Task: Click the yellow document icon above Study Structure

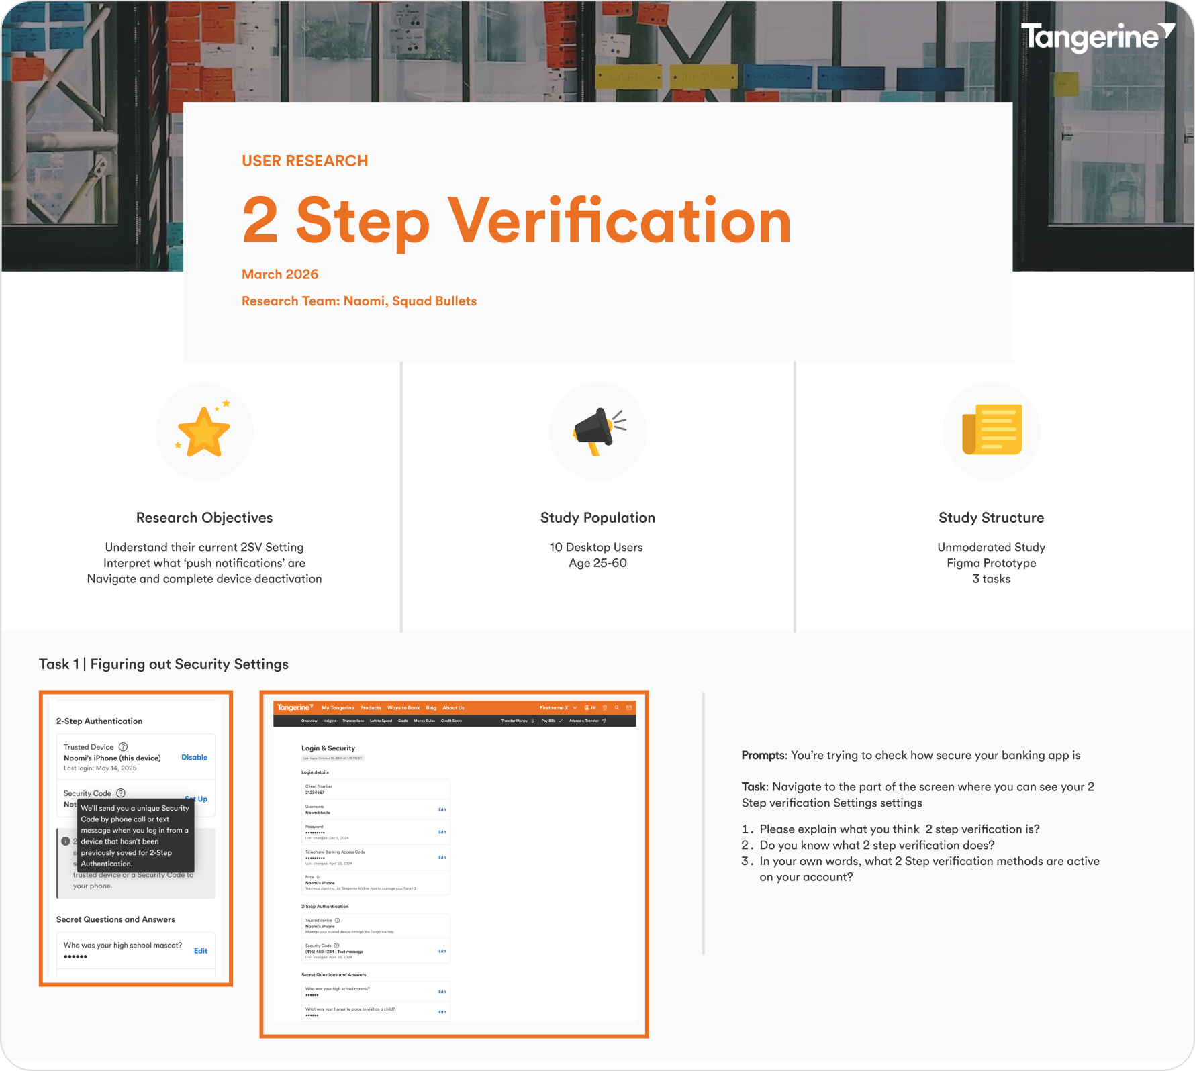Action: tap(992, 429)
